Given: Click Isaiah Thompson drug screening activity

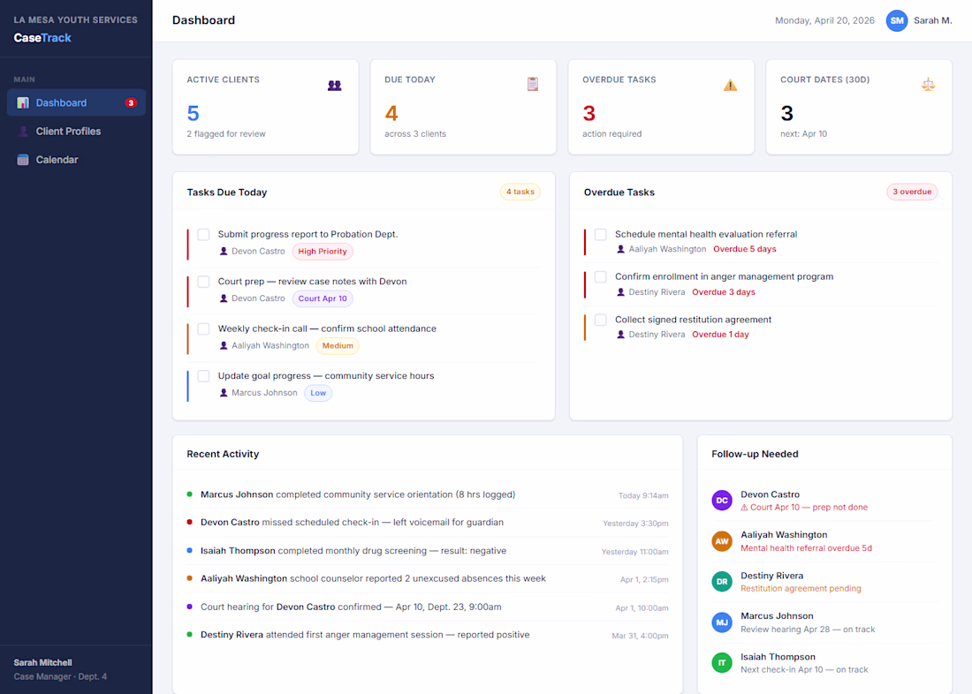Looking at the screenshot, I should coord(428,551).
